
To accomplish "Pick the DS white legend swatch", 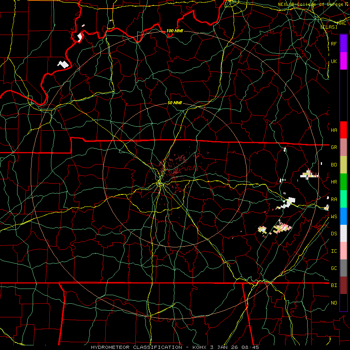I will (x=343, y=233).
